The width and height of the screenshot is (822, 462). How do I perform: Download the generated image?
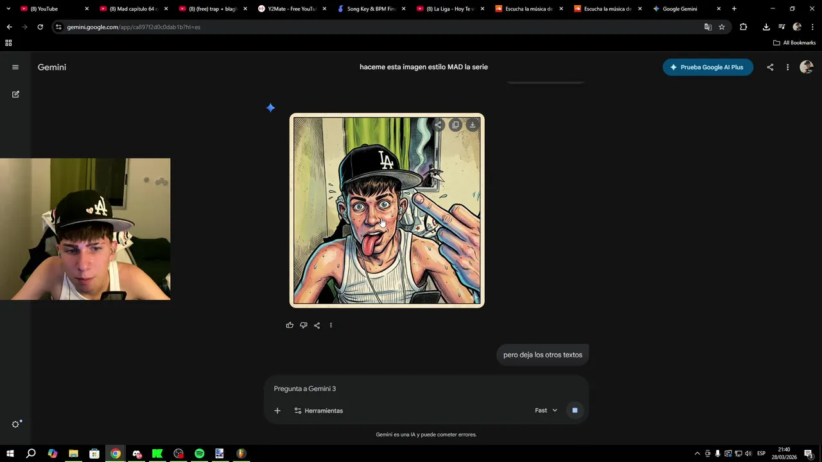473,125
